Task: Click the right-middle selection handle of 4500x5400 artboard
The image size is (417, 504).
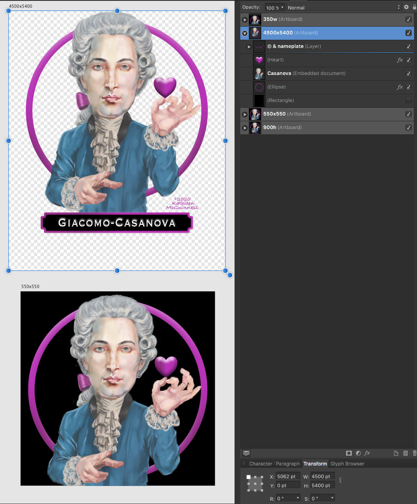Action: 225,141
